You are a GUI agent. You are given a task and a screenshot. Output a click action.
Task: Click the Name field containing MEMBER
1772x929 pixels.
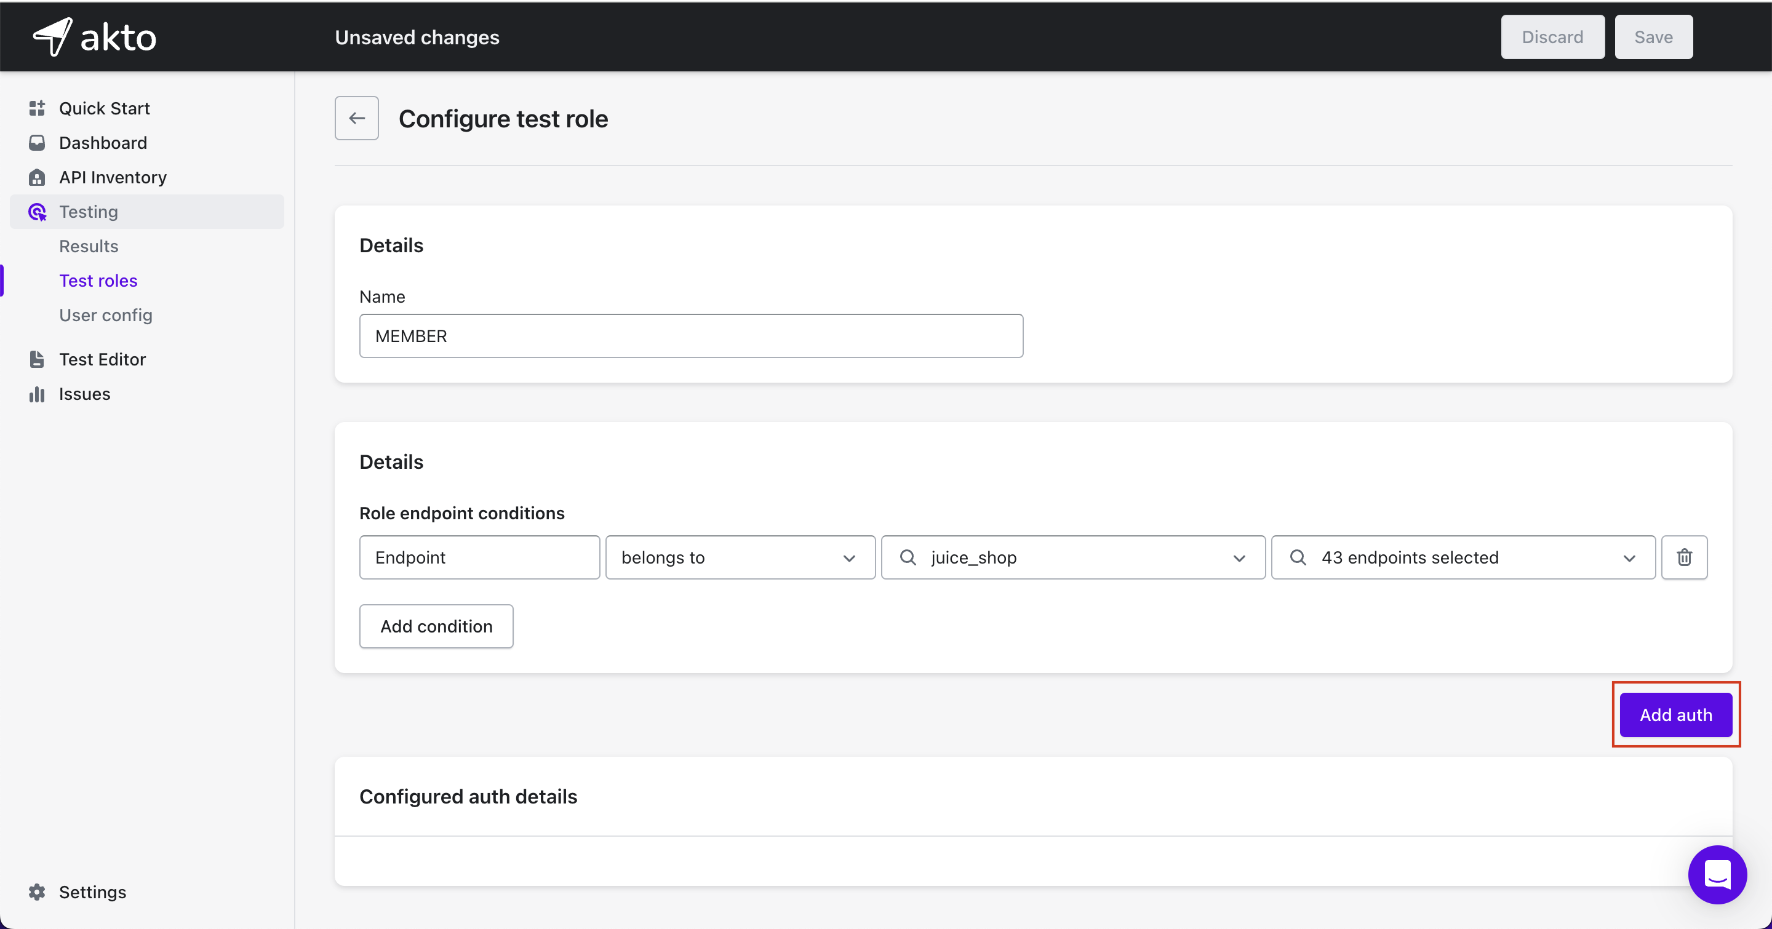[x=690, y=335]
